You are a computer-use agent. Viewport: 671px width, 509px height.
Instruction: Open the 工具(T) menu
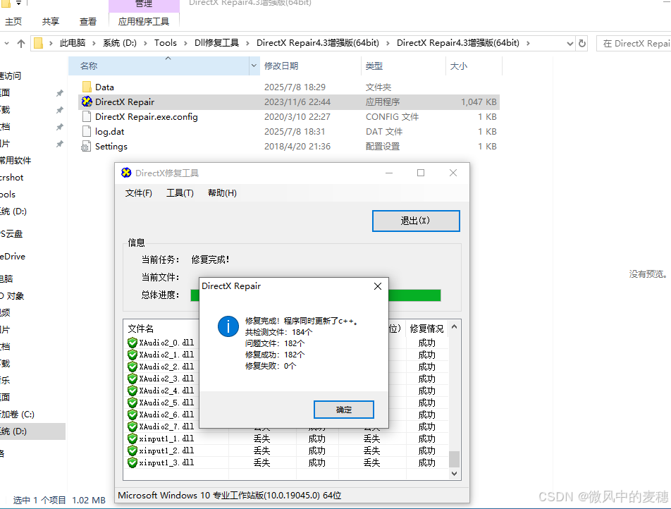tap(180, 193)
